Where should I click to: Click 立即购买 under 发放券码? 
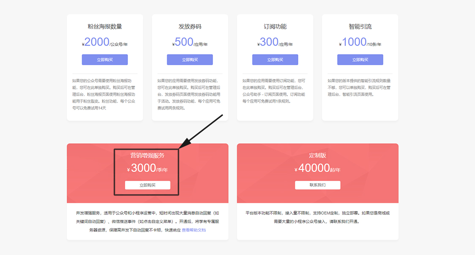190,60
